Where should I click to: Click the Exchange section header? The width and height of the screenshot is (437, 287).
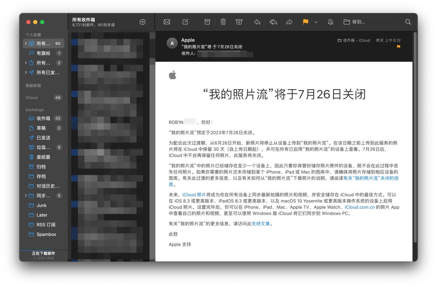(x=34, y=109)
